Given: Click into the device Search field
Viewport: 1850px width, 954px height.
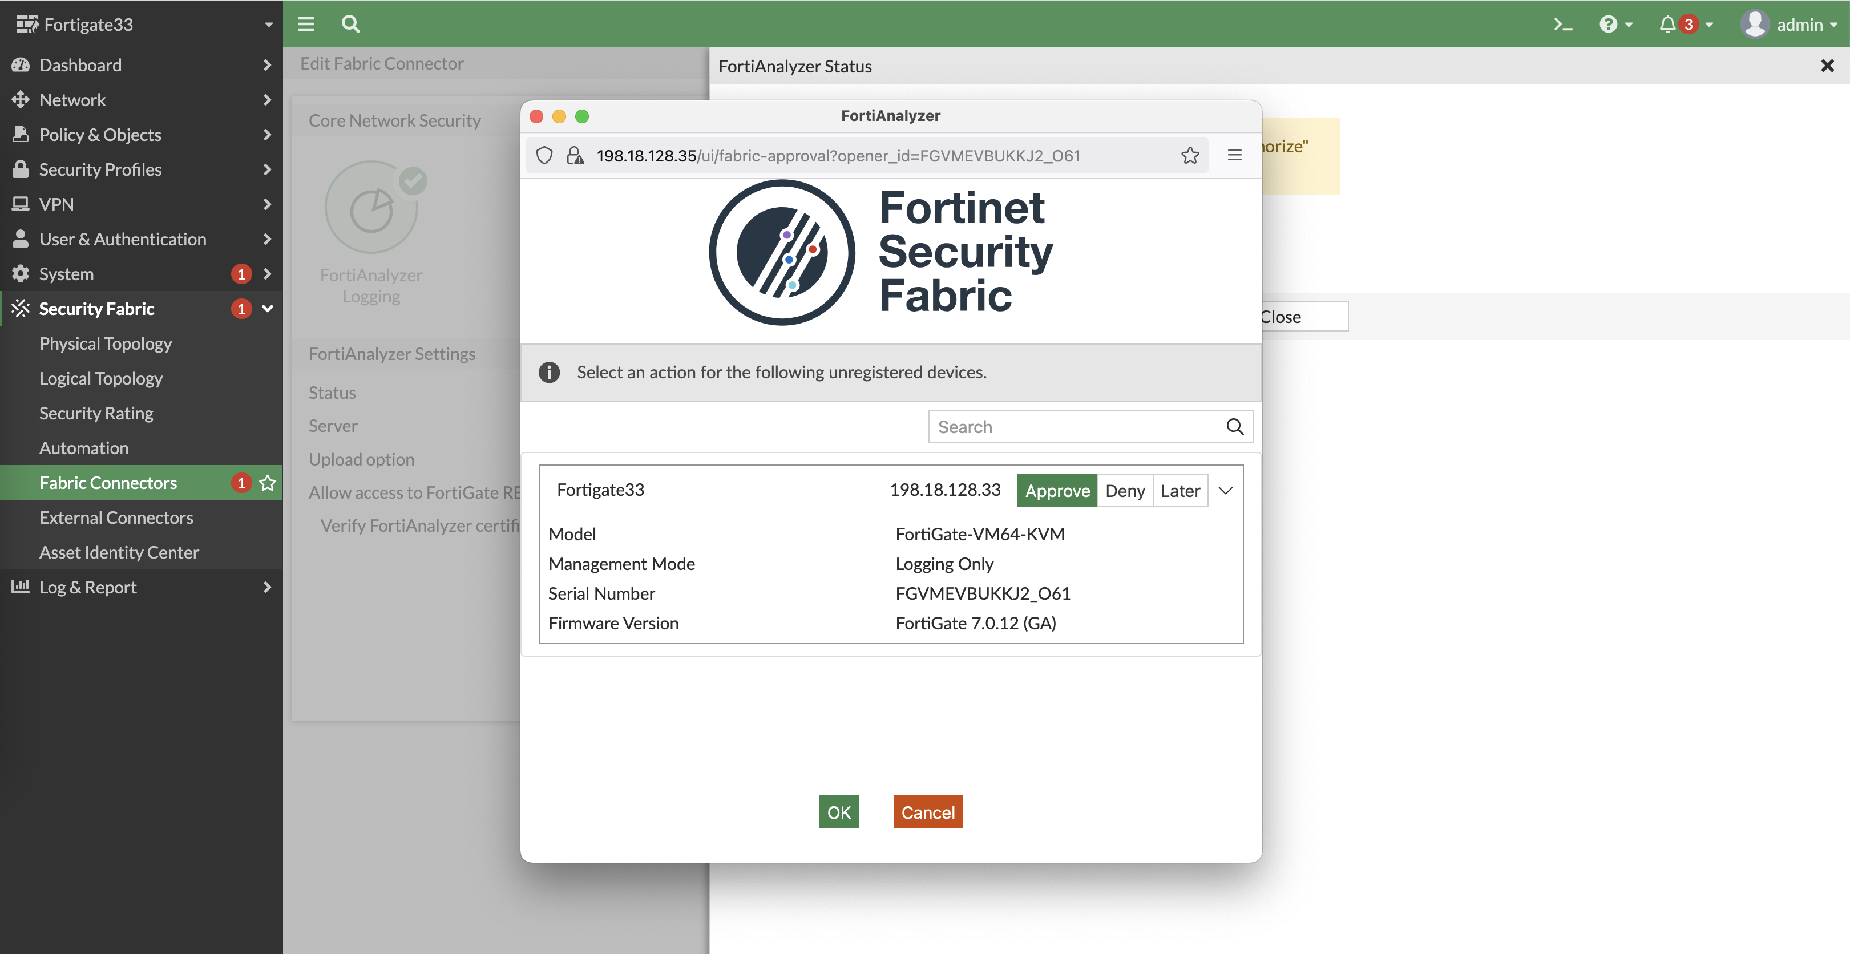Looking at the screenshot, I should coord(1074,427).
